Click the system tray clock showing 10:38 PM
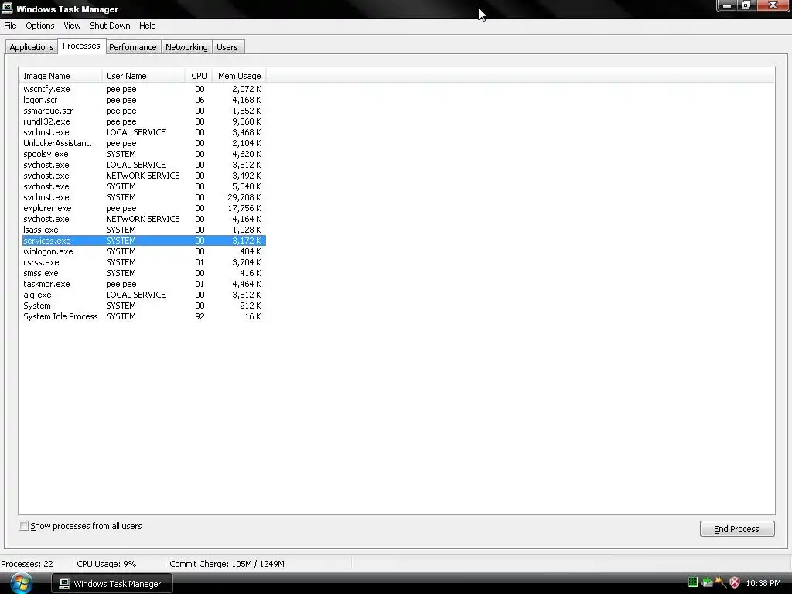This screenshot has height=594, width=792. coord(763,583)
